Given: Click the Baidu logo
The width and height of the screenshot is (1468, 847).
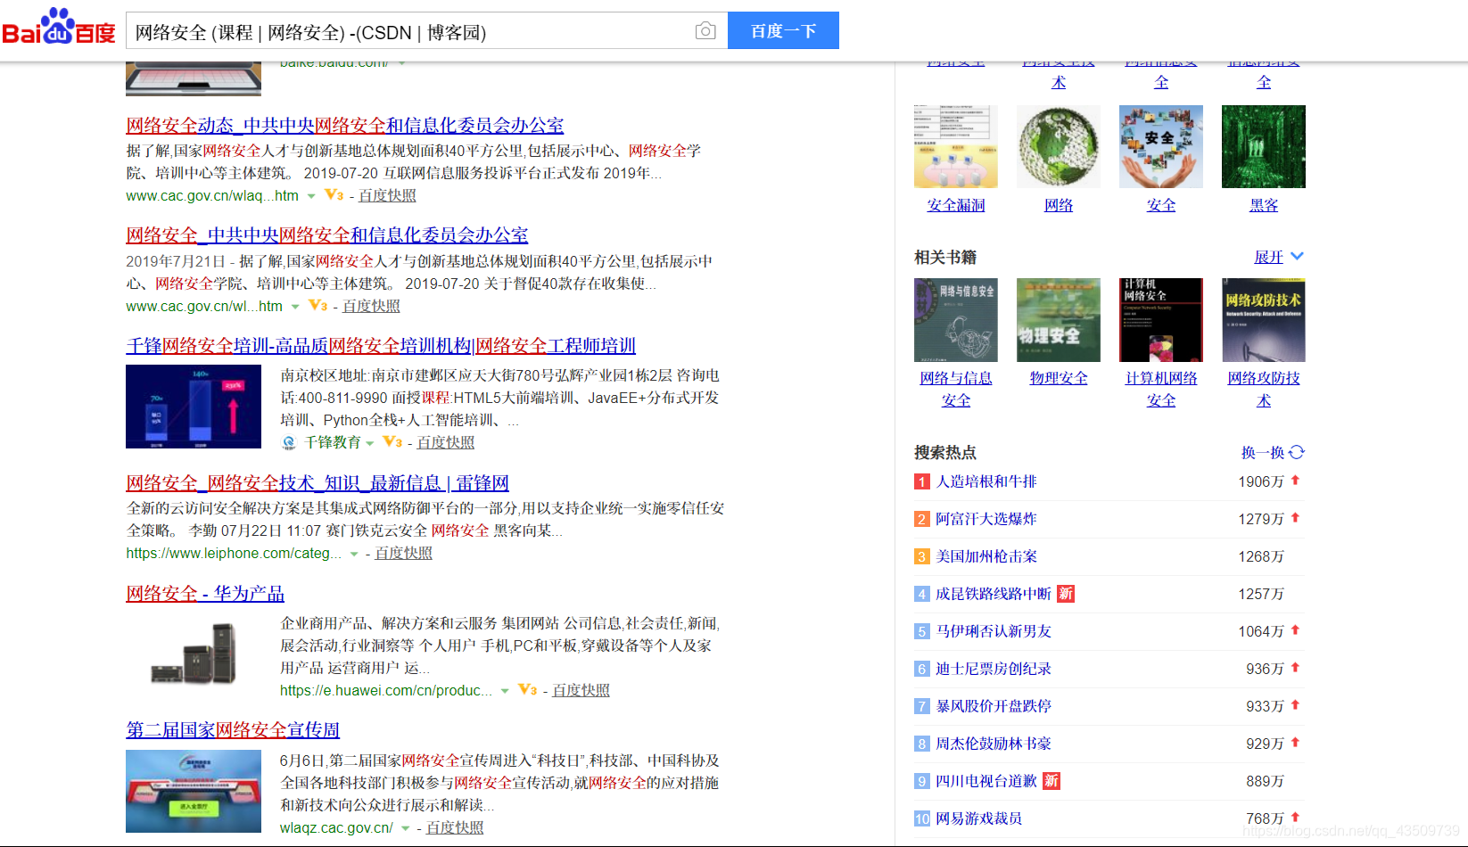Looking at the screenshot, I should tap(59, 27).
